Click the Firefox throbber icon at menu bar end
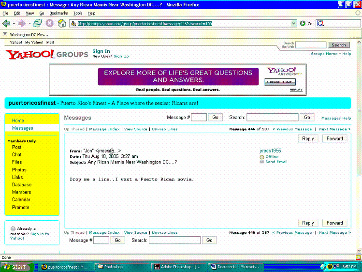Image resolution: width=362 pixels, height=272 pixels. point(358,13)
